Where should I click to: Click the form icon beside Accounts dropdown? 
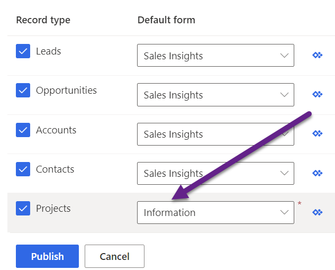point(318,133)
